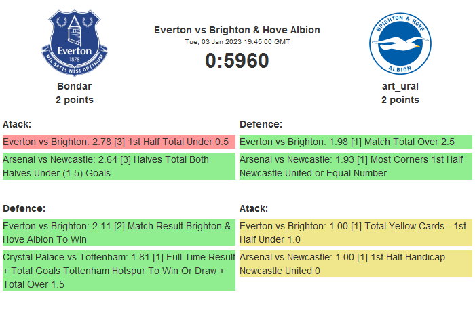Viewport: 475px width, 312px height.
Task: Click Bondar's 2 points label
Action: pos(75,100)
